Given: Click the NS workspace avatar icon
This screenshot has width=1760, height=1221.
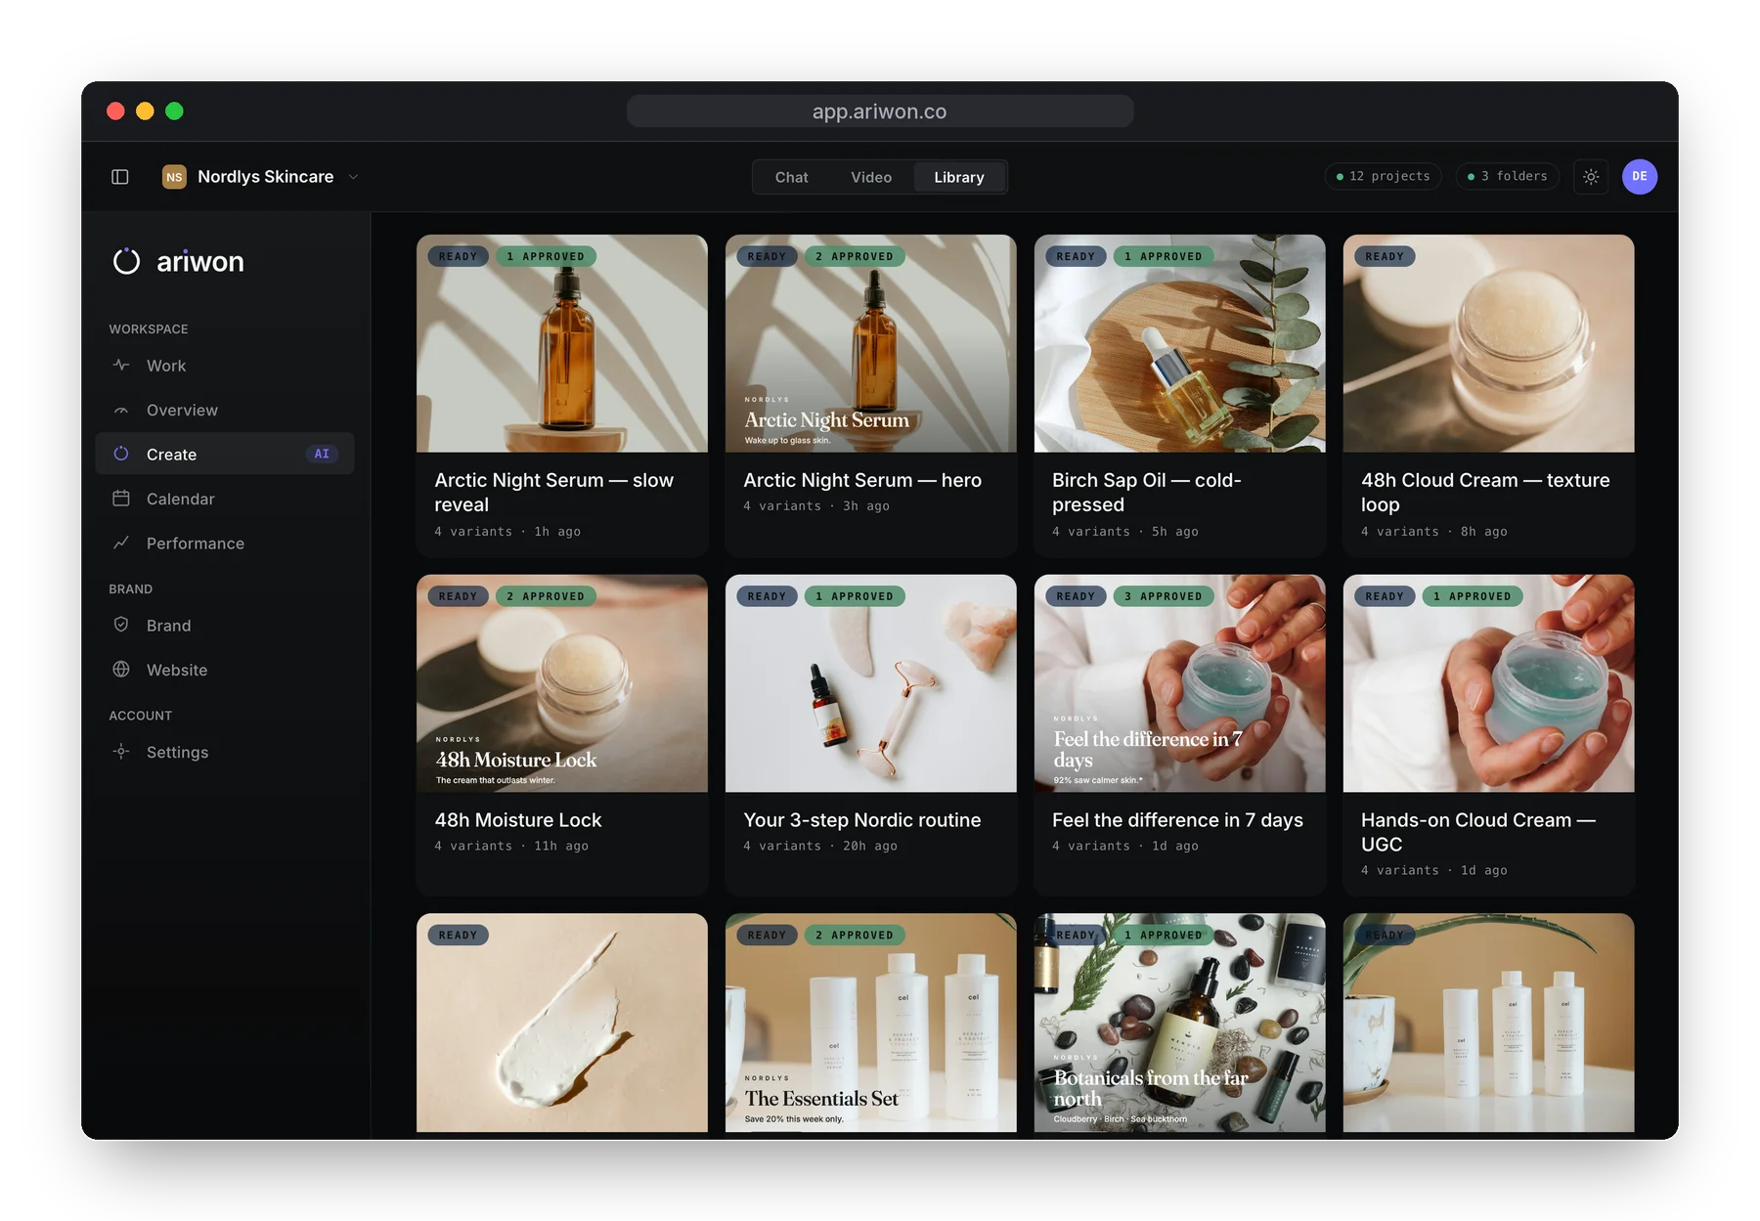Looking at the screenshot, I should pyautogui.click(x=174, y=177).
